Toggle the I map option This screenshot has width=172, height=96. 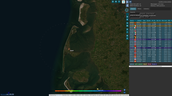pyautogui.click(x=127, y=32)
